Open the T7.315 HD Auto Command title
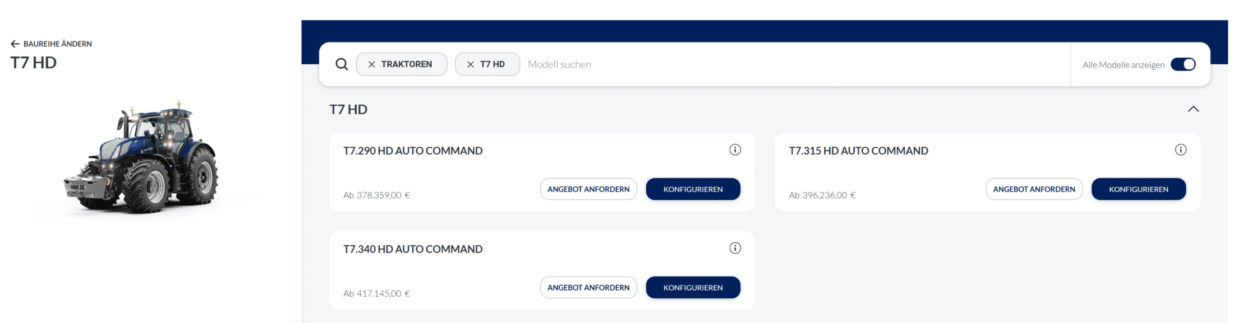 point(858,151)
